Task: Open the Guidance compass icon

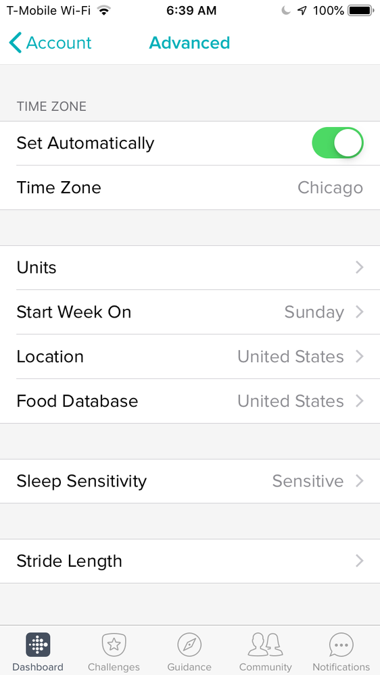Action: click(189, 645)
